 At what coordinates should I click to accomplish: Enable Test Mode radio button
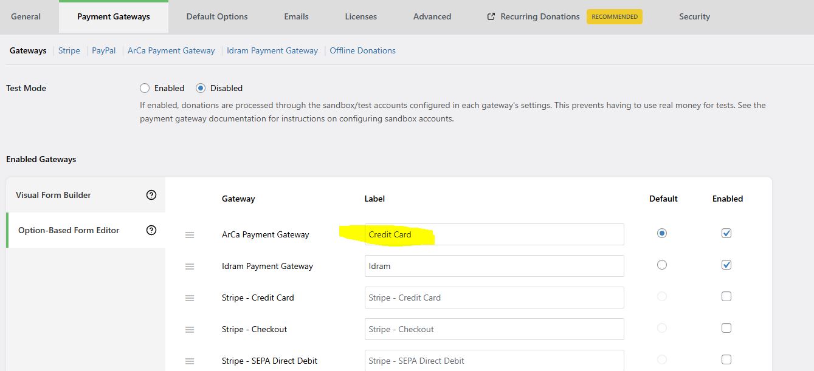[145, 88]
